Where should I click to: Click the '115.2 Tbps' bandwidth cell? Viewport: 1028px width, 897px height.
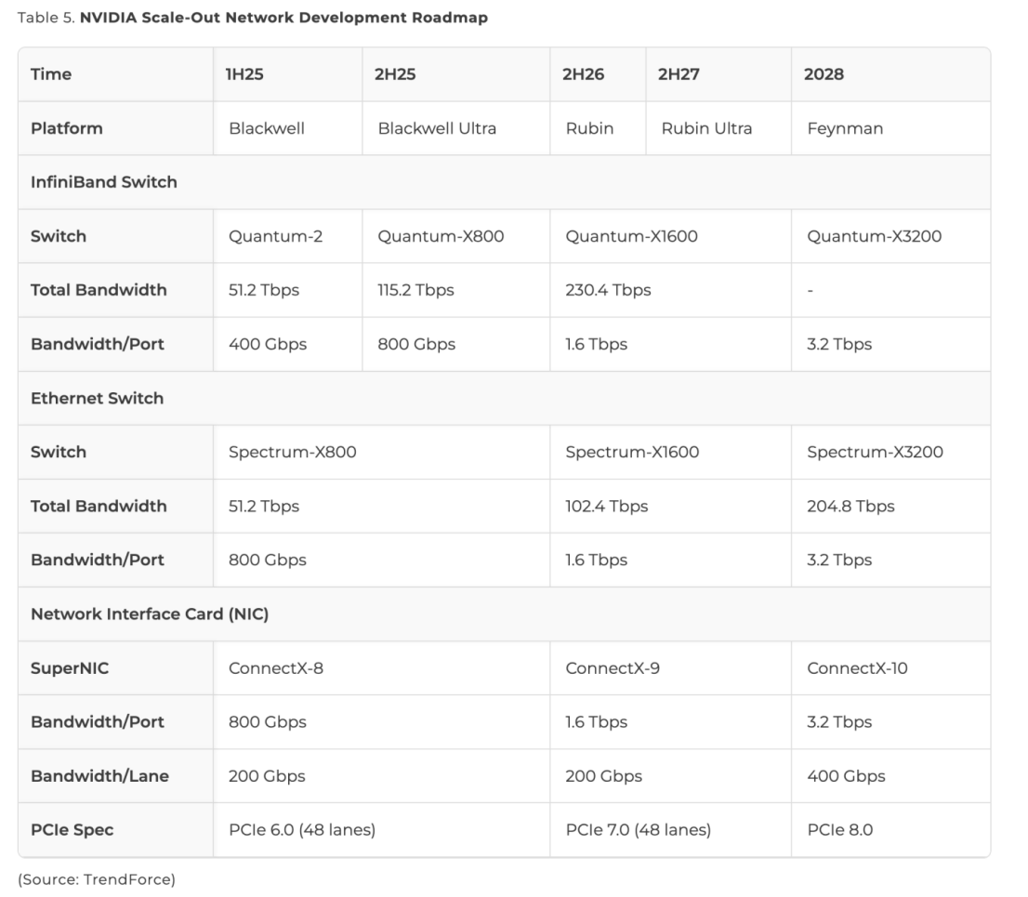pos(415,290)
